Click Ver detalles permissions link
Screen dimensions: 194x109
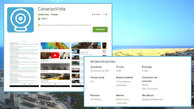[96, 99]
